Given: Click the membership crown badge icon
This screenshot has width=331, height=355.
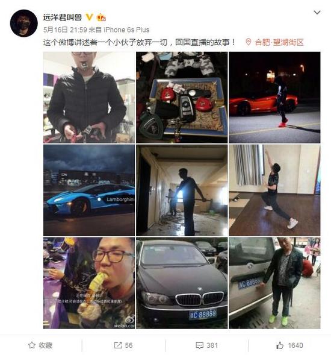Looking at the screenshot, I should 101,17.
